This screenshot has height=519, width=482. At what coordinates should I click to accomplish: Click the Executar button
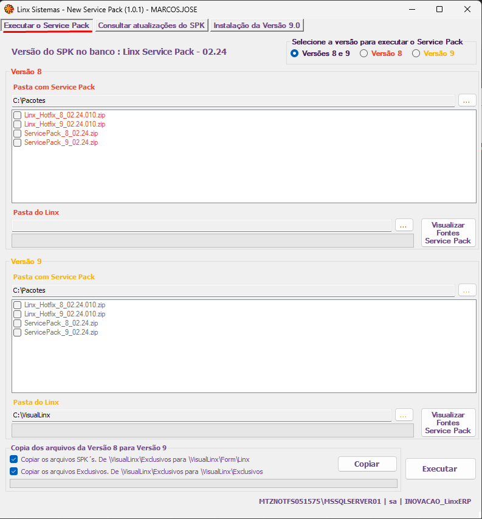pyautogui.click(x=440, y=468)
